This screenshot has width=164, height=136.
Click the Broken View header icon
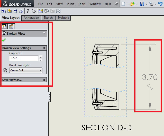4,34
